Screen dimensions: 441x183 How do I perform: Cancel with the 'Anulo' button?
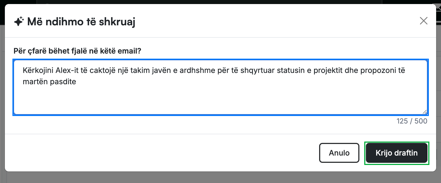click(x=339, y=153)
